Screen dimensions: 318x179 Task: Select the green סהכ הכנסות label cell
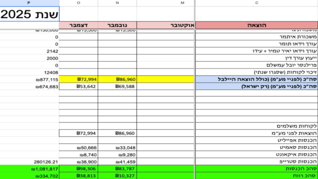click(257, 169)
